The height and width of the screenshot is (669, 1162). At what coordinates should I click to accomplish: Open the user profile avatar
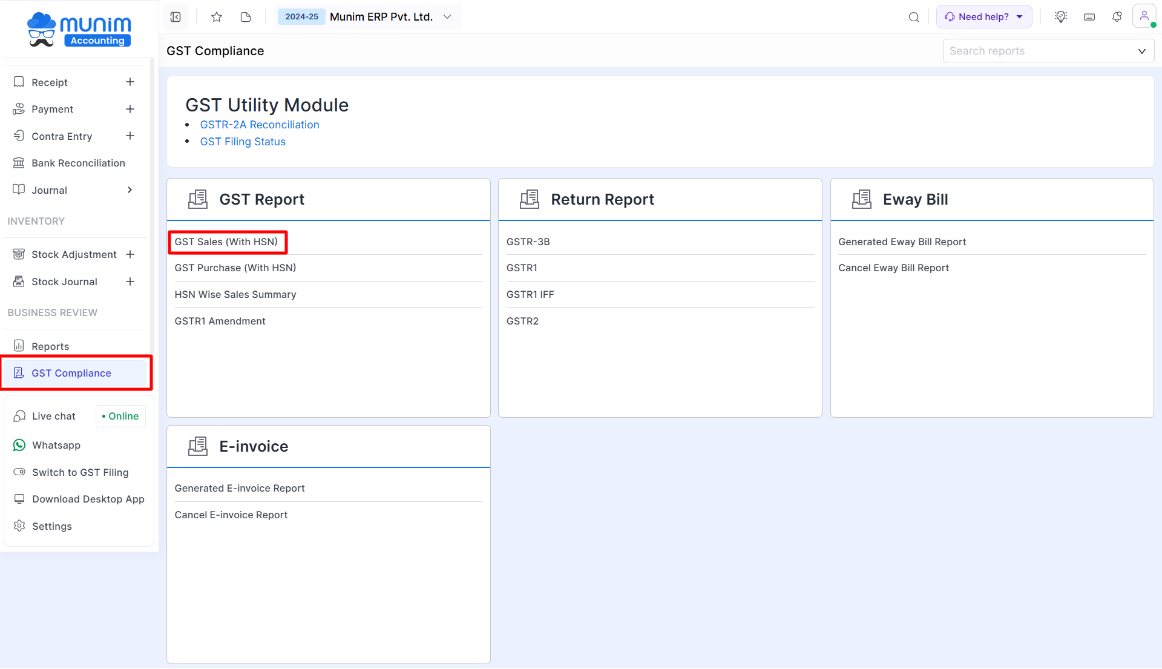point(1144,16)
